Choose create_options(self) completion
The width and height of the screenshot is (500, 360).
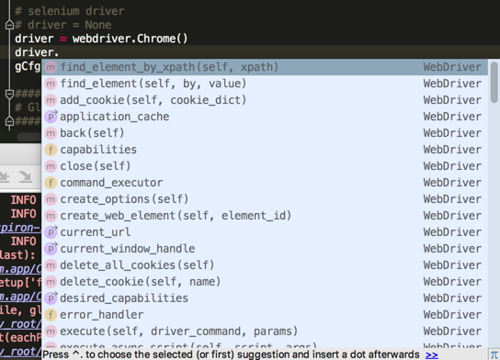click(265, 199)
